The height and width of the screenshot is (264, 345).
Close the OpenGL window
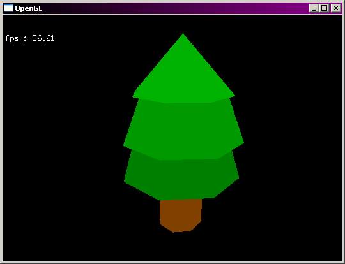(x=336, y=8)
